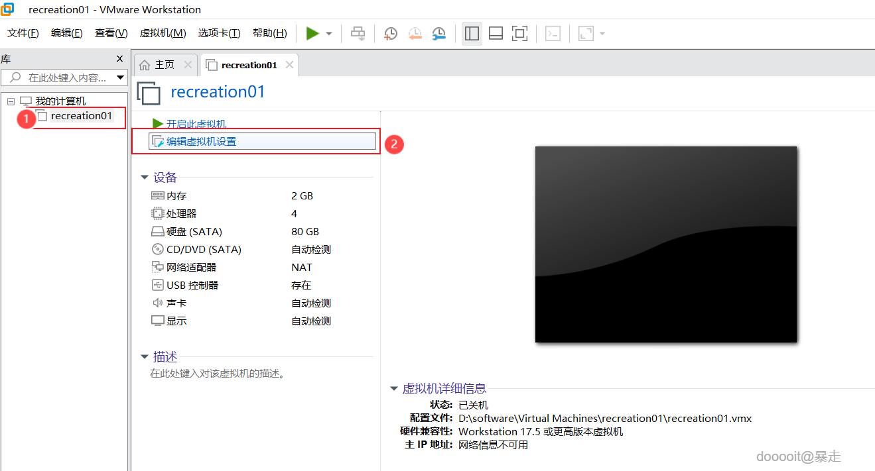Click the 网络适配器 network icon
This screenshot has height=471, width=875.
point(157,267)
